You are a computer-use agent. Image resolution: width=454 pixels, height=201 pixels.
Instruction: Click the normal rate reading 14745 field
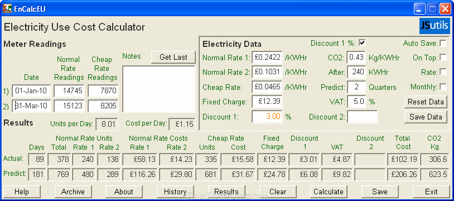[69, 91]
